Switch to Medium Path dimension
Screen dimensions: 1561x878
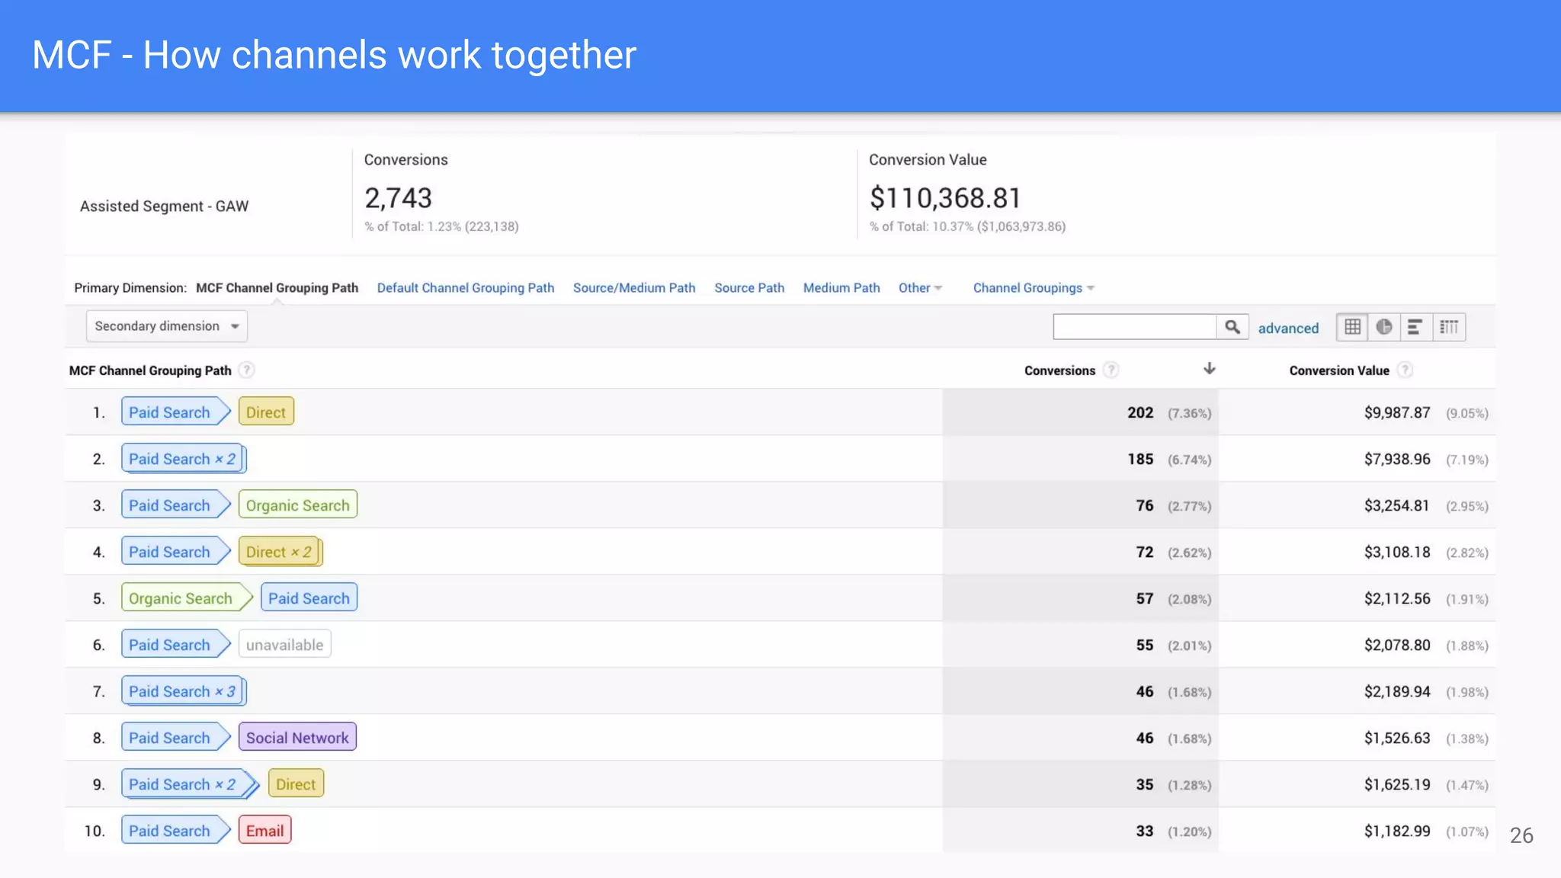841,288
